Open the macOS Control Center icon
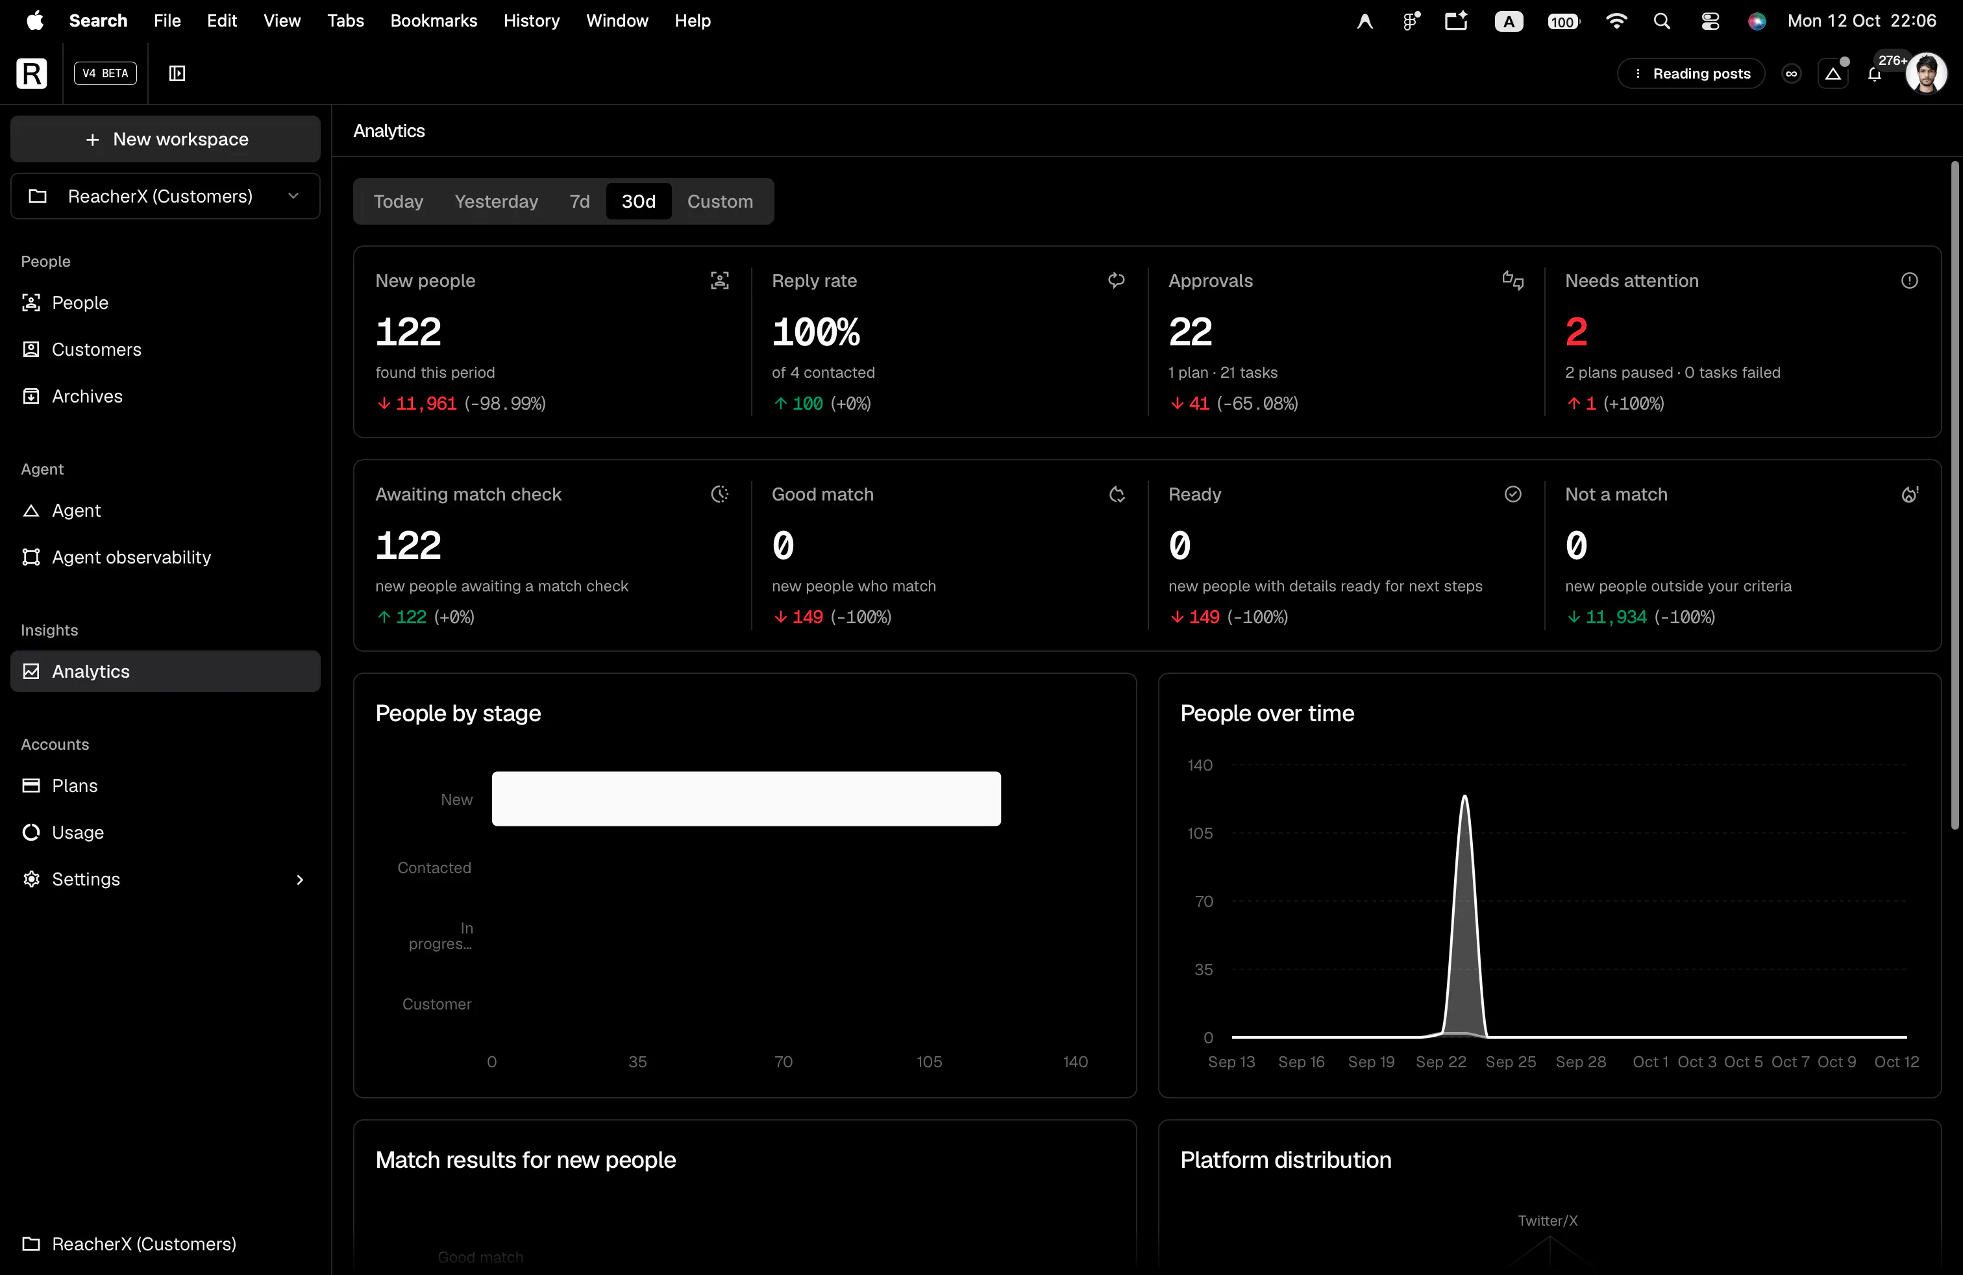The height and width of the screenshot is (1275, 1963). coord(1710,21)
